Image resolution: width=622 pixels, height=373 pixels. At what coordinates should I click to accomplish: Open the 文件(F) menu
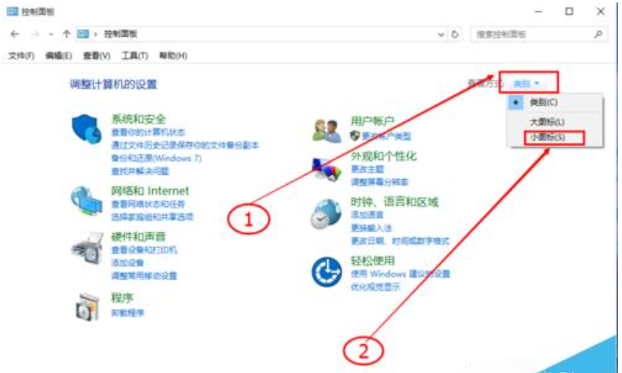point(21,56)
